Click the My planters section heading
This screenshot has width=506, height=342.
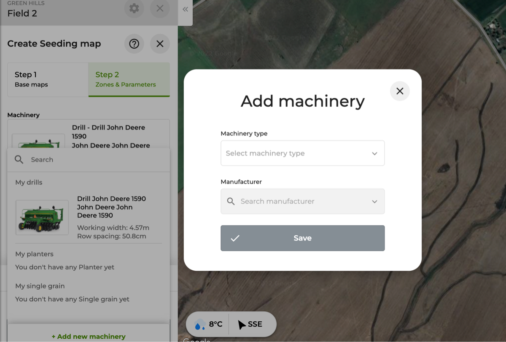[34, 254]
